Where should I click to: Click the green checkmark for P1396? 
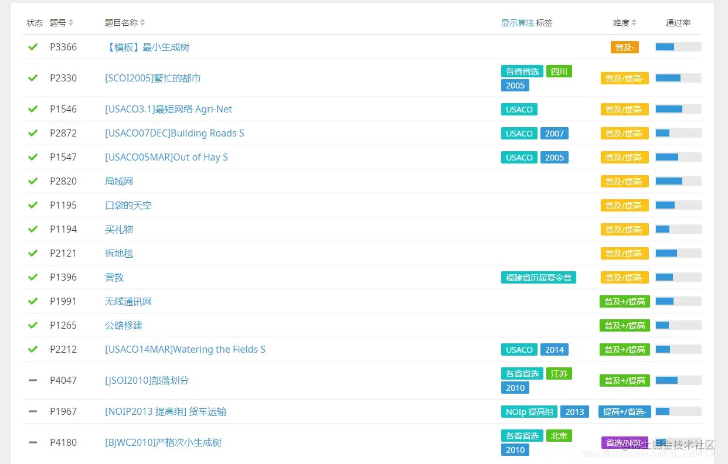click(x=33, y=277)
